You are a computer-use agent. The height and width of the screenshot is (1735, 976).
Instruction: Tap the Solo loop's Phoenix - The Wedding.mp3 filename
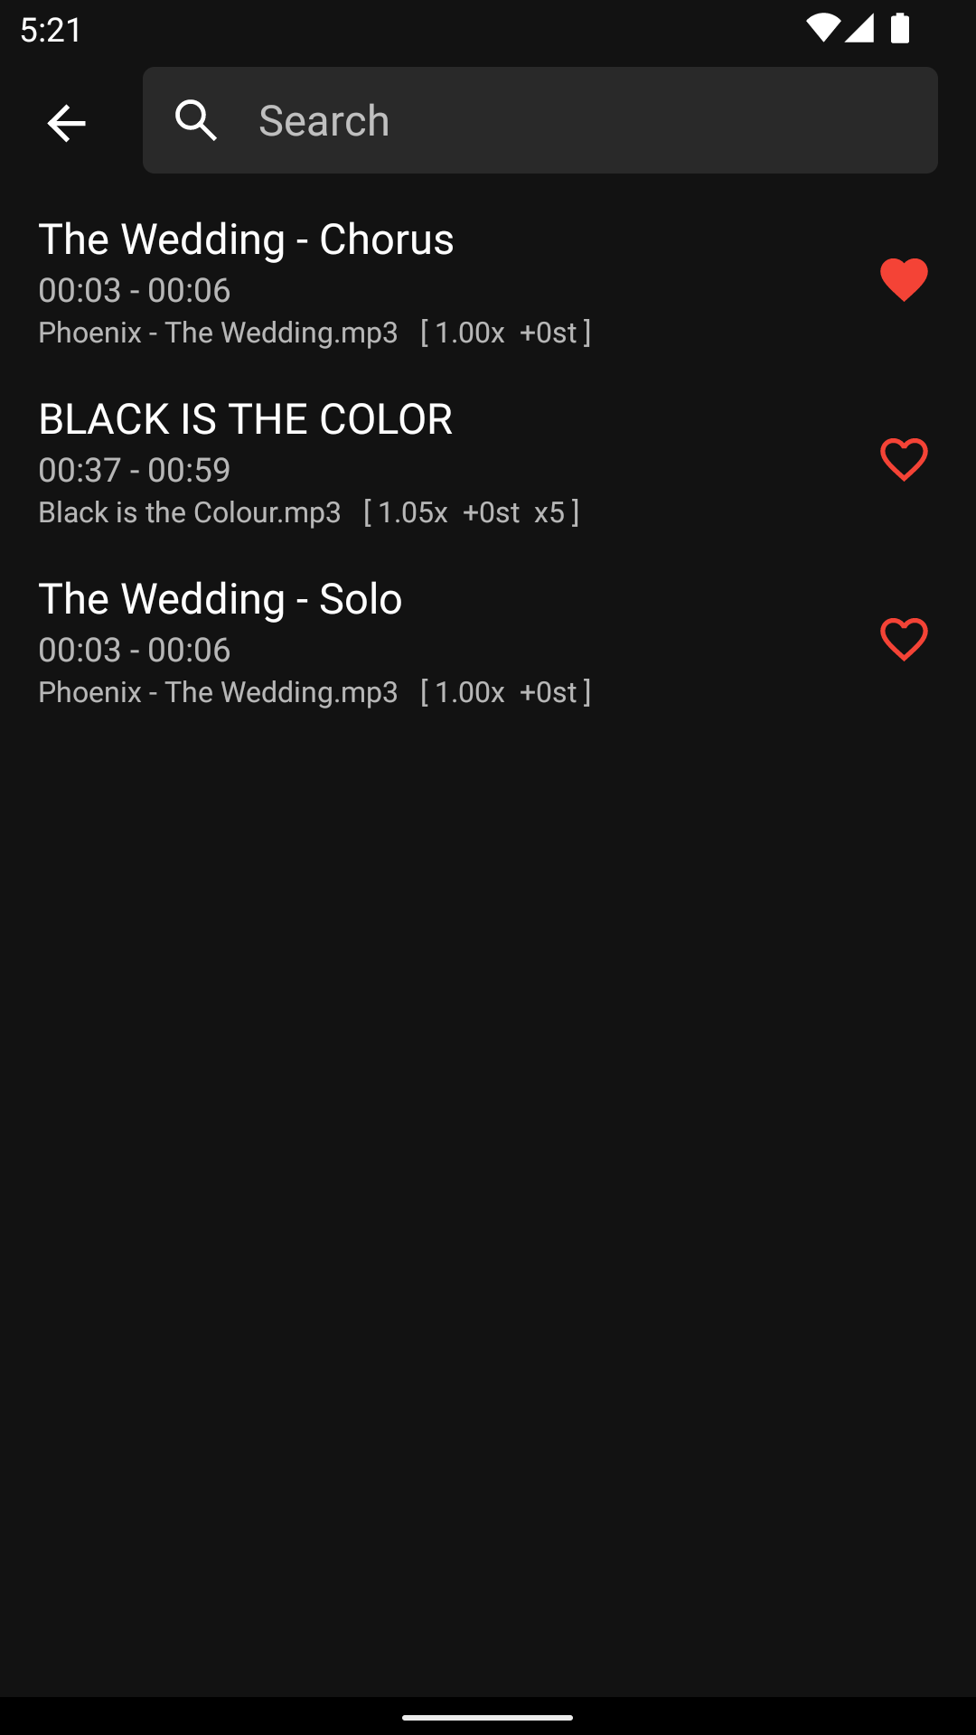[x=218, y=692]
